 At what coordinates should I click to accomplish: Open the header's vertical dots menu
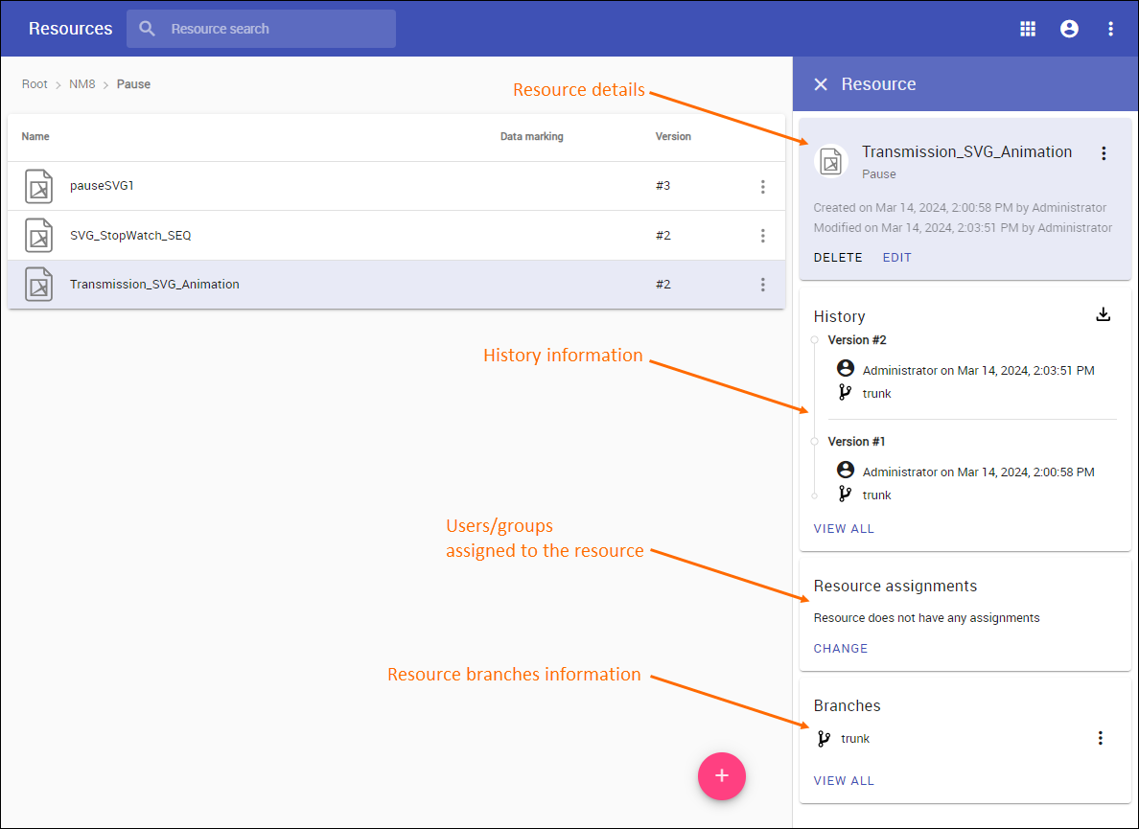click(1110, 29)
